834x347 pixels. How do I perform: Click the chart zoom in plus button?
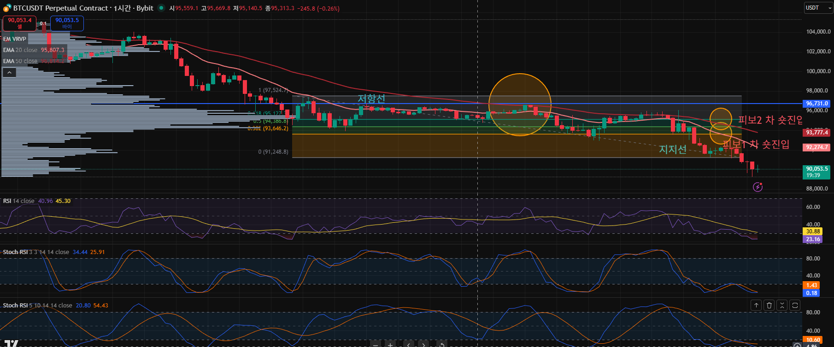[x=390, y=344]
